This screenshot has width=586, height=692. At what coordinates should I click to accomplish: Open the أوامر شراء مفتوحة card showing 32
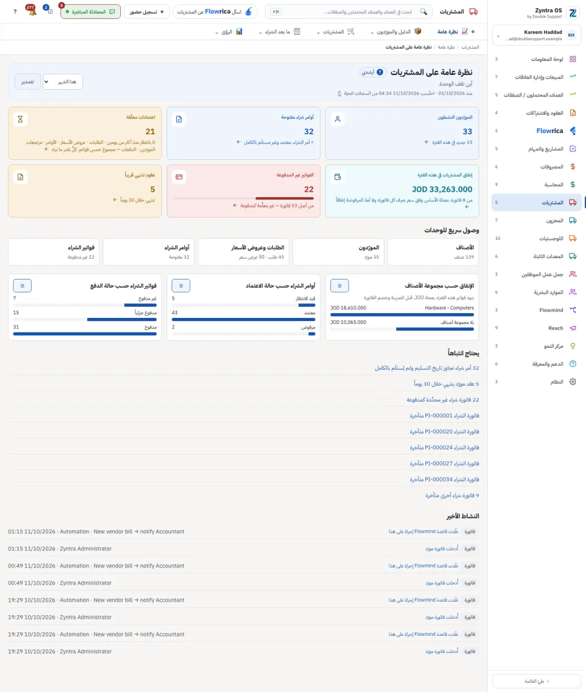[244, 133]
